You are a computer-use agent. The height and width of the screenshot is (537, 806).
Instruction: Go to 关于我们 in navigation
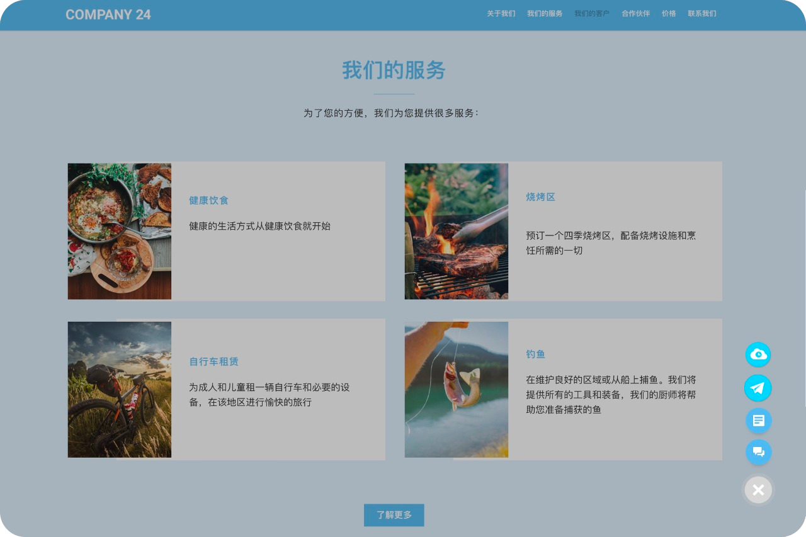pyautogui.click(x=501, y=14)
